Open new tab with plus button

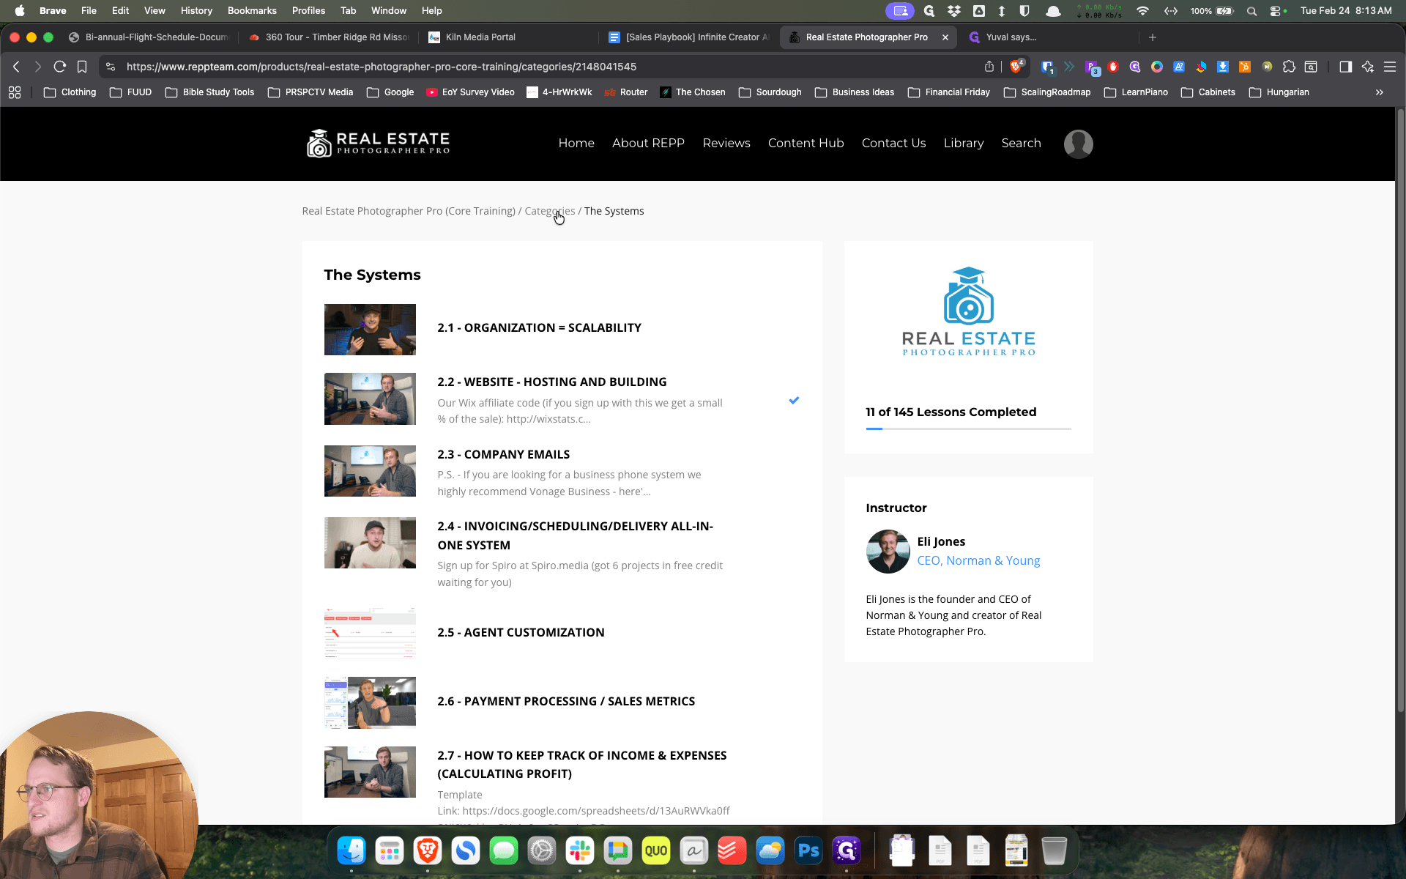[1153, 37]
